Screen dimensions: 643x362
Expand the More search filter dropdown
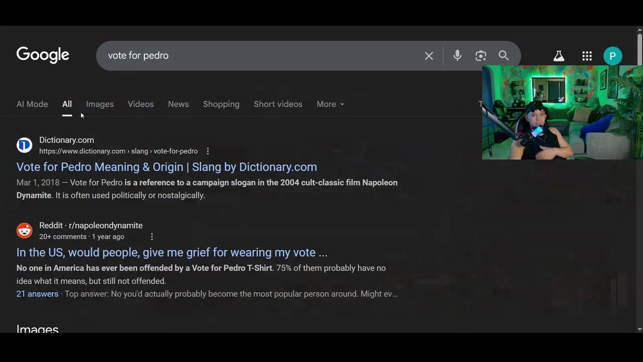330,104
